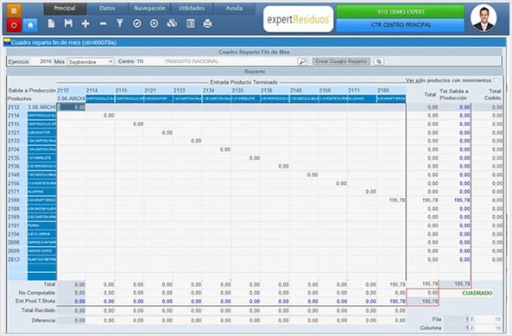
Task: Open the orange application menu button
Action: pos(14,10)
